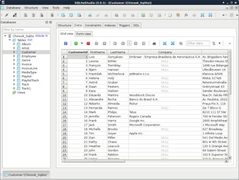239x180 pixels.
Task: Switch to the Indexes tab
Action: coord(110,25)
